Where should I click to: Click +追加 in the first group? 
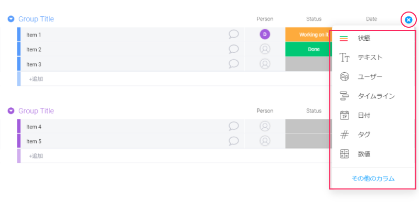[36, 79]
